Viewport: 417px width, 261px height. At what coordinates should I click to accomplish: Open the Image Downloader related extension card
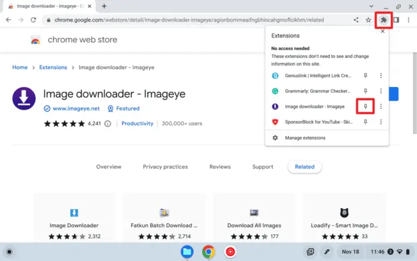pos(74,218)
